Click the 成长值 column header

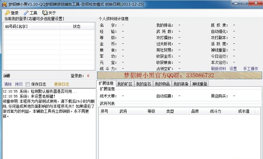point(246,111)
